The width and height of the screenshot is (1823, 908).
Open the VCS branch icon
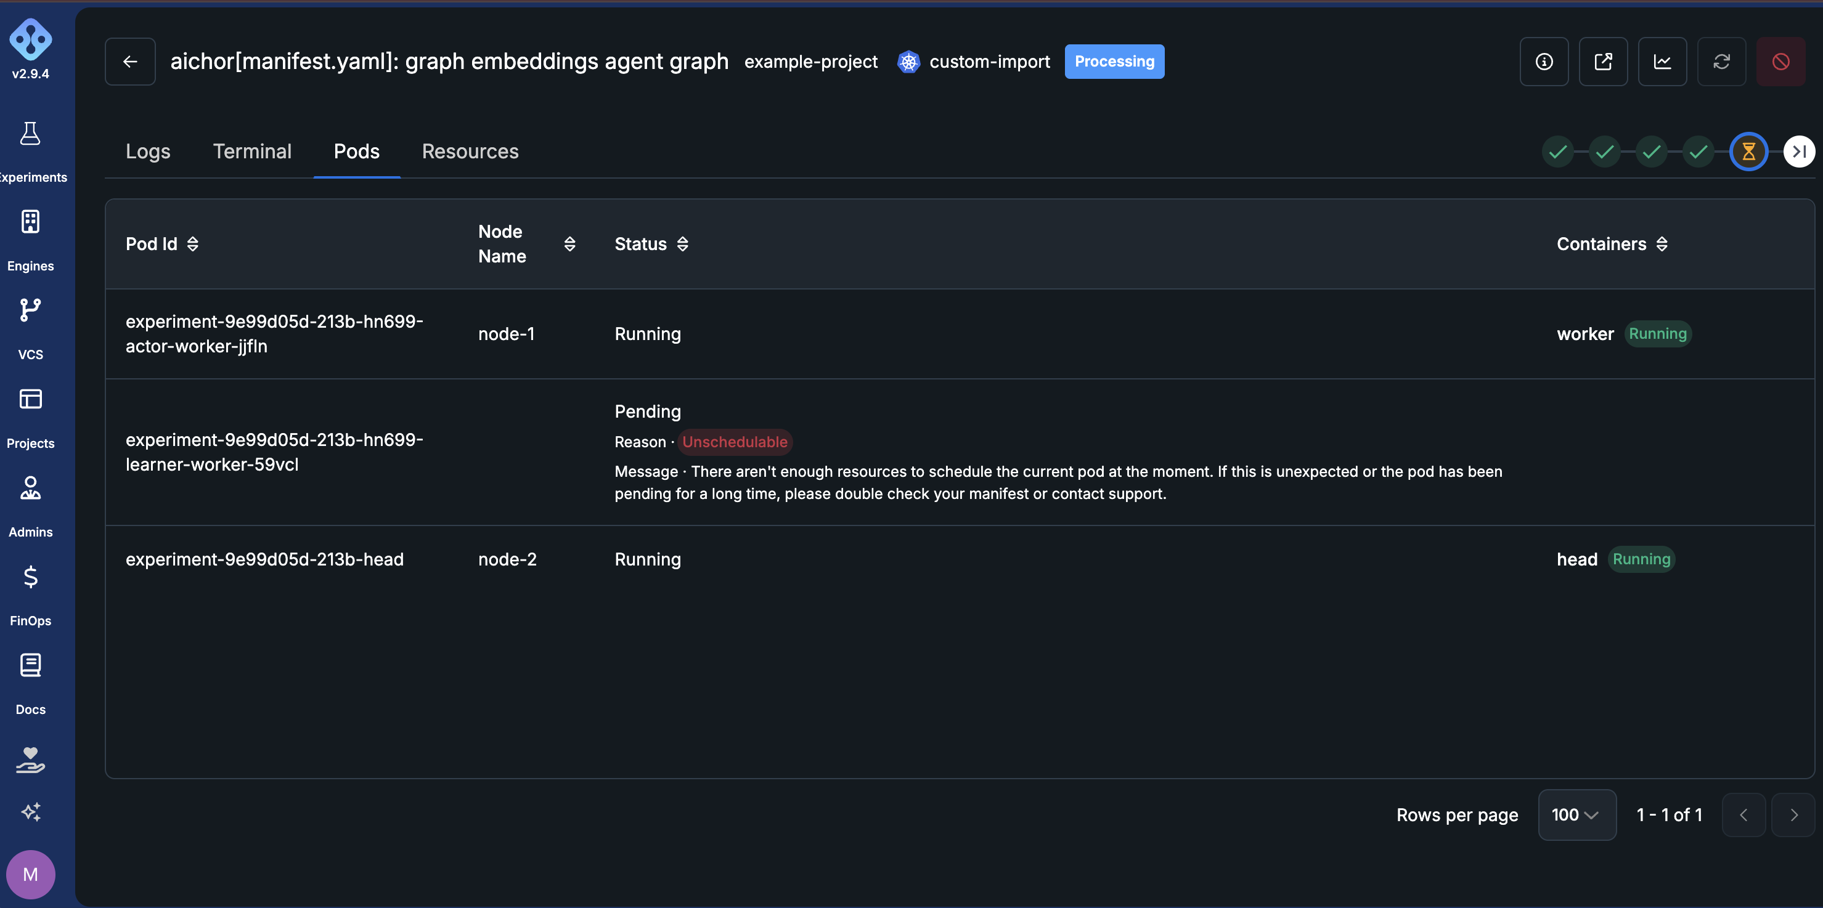coord(30,310)
